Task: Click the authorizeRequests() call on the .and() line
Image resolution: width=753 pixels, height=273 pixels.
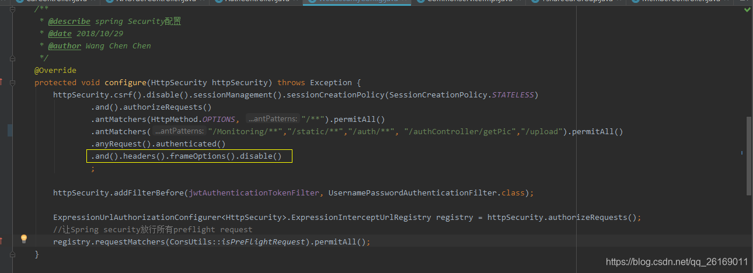Action: (x=167, y=107)
